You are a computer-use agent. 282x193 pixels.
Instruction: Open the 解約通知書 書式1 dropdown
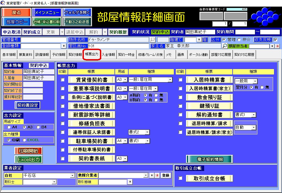[x=254, y=115]
